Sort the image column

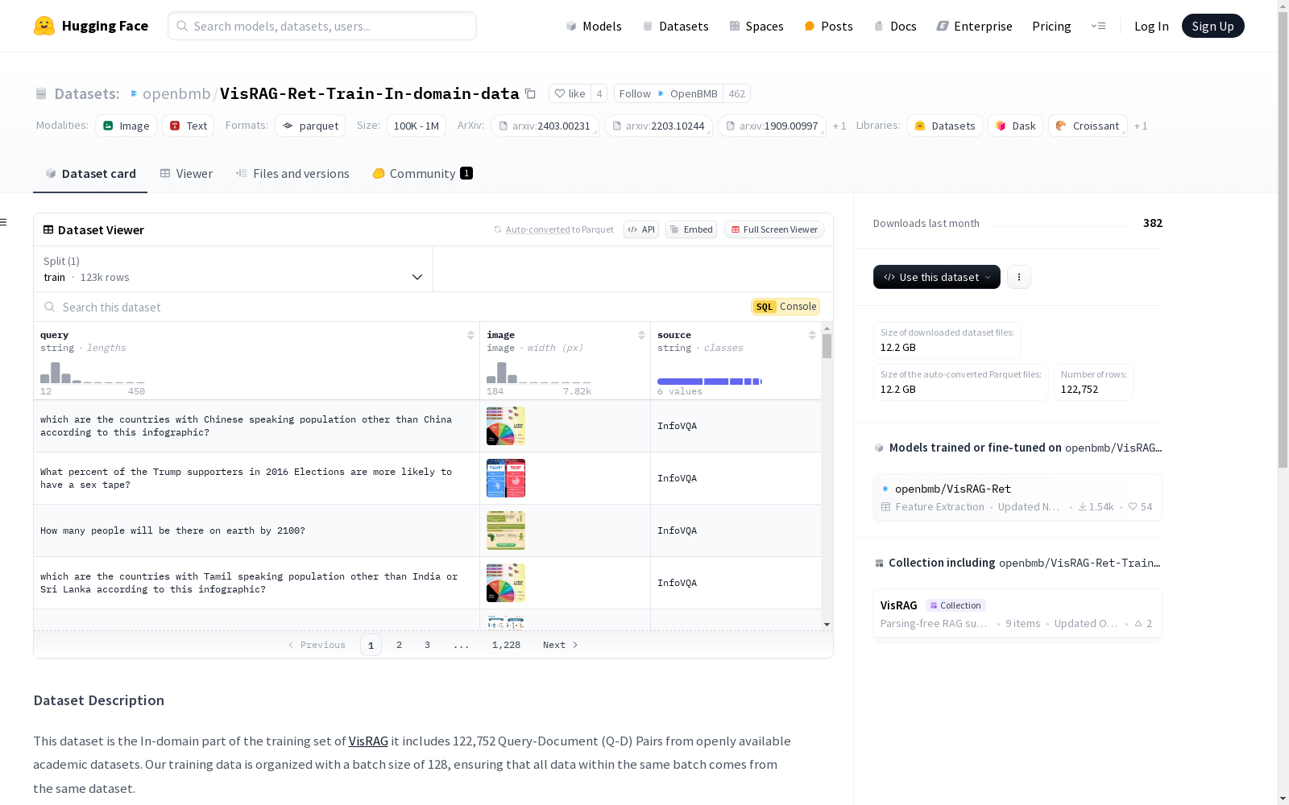click(x=641, y=335)
